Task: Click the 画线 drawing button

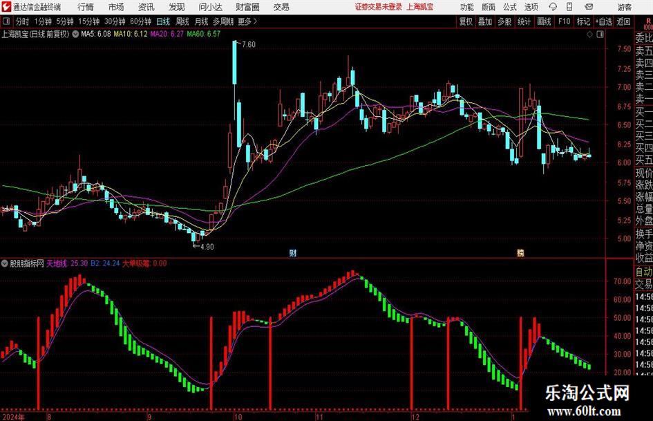Action: coord(544,21)
